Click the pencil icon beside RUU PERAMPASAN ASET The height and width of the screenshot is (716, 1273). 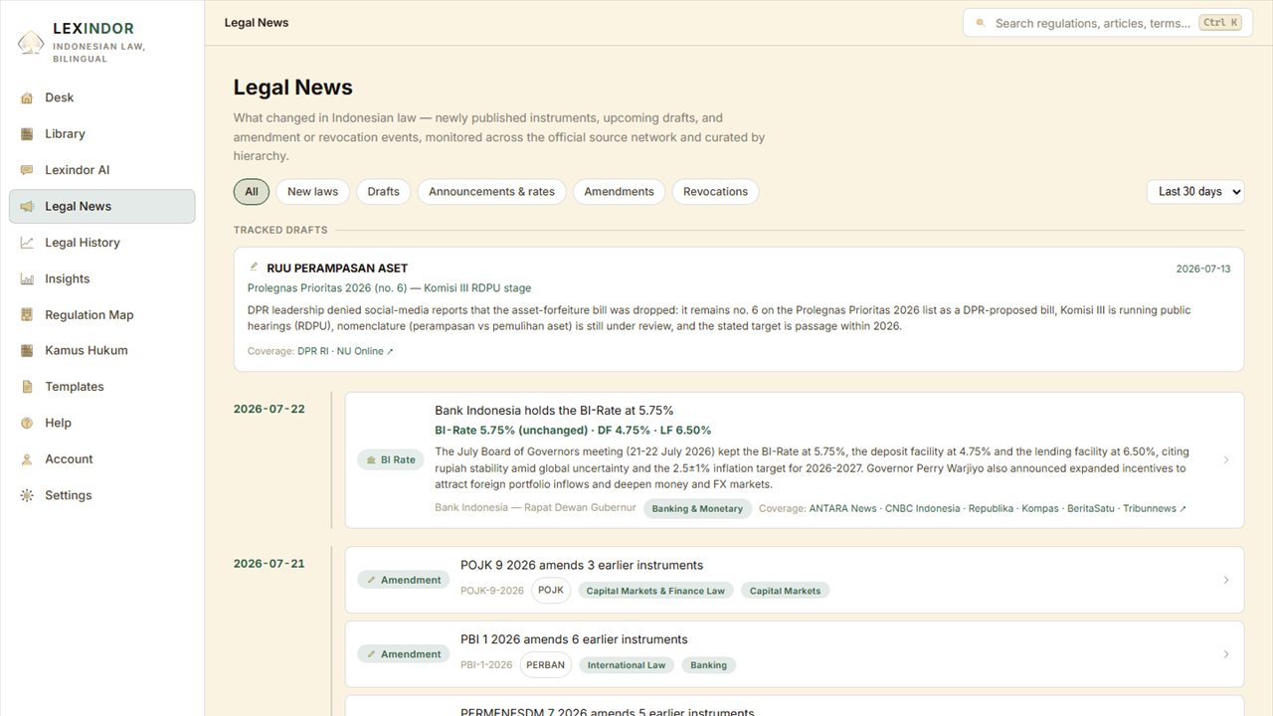254,268
